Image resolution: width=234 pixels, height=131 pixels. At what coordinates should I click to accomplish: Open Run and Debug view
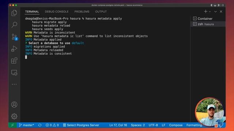[14, 48]
